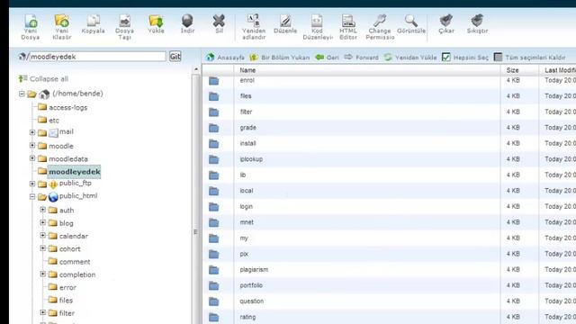576x324 pixels.
Task: Select the mnet folder row
Action: point(389,222)
